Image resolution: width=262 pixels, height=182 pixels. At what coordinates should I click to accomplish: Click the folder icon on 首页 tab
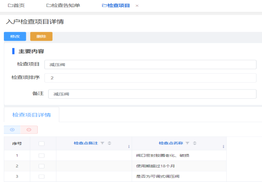[x=10, y=6]
